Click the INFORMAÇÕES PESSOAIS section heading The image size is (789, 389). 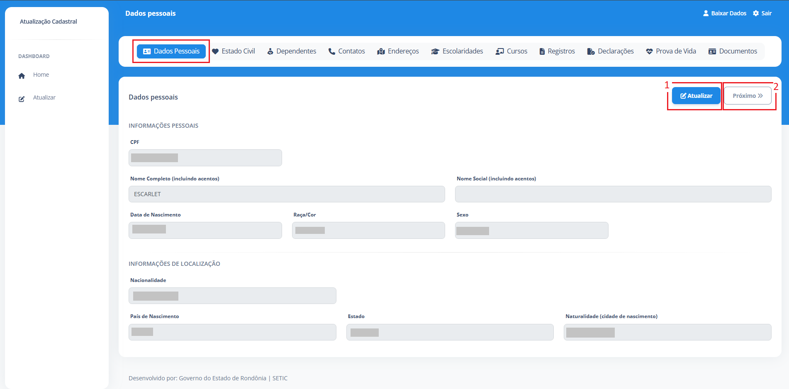(163, 126)
